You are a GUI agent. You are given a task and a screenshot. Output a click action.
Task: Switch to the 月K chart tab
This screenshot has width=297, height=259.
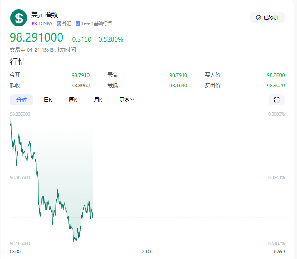pyautogui.click(x=98, y=100)
